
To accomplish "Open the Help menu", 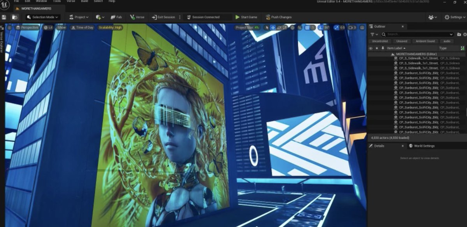I will pos(112,1).
